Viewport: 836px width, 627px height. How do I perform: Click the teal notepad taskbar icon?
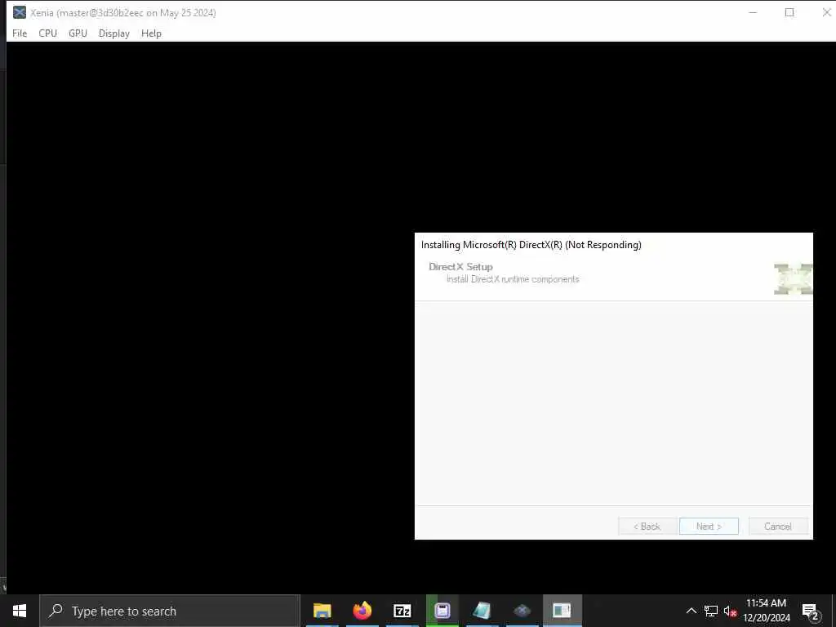click(x=482, y=611)
